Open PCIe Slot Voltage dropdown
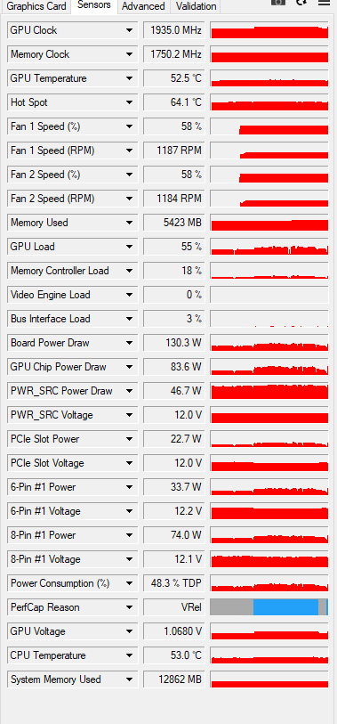The height and width of the screenshot is (724, 337). pyautogui.click(x=129, y=463)
